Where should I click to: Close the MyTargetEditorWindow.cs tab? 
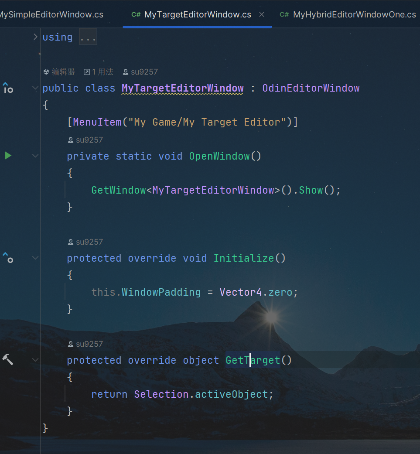coord(262,14)
